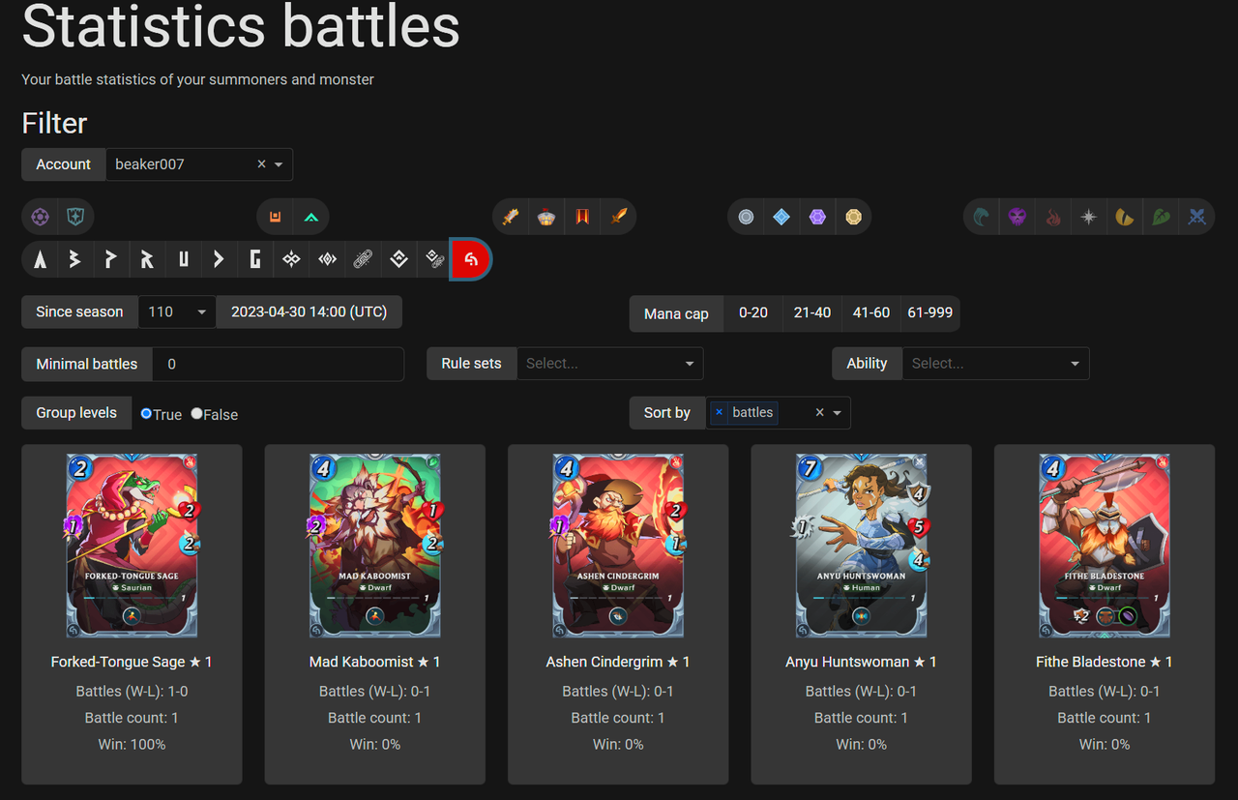Click the Ashen Cindergrim card image

[618, 545]
